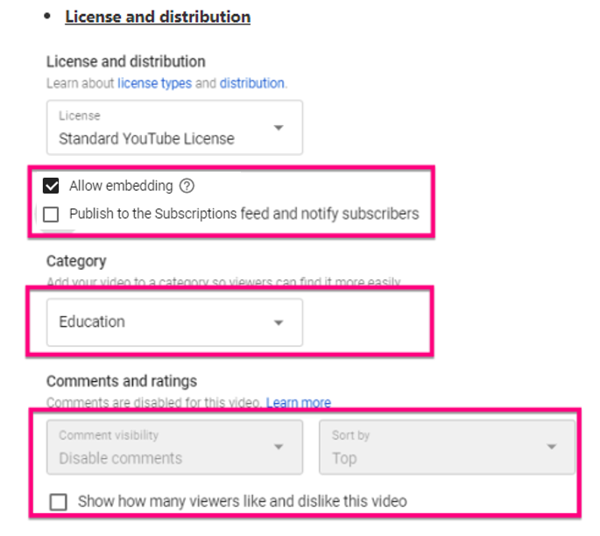Click the Comment visibility dropdown arrow

coord(279,447)
